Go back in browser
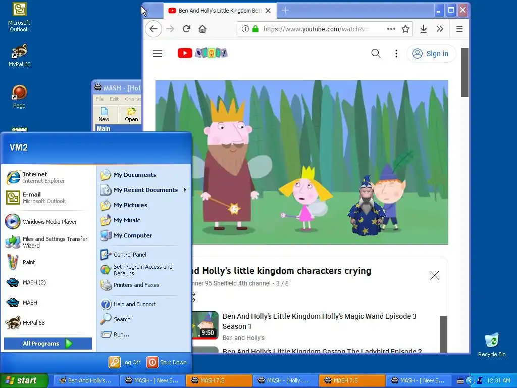Image resolution: width=517 pixels, height=388 pixels. pyautogui.click(x=153, y=29)
